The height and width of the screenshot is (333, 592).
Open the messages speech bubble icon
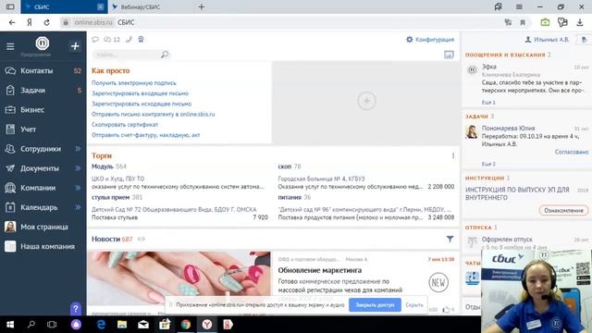(x=95, y=39)
